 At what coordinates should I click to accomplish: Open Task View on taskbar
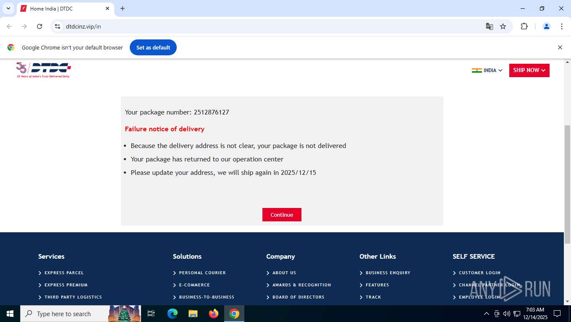click(x=151, y=314)
